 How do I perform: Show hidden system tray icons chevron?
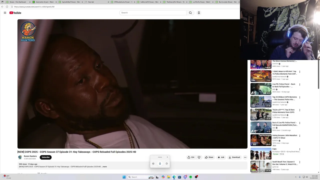(x=296, y=177)
